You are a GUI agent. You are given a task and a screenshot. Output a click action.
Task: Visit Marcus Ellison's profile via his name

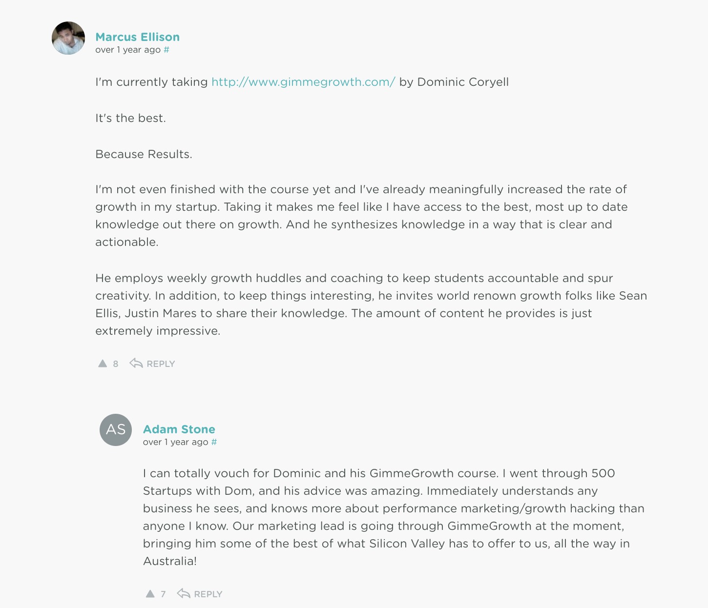point(138,37)
